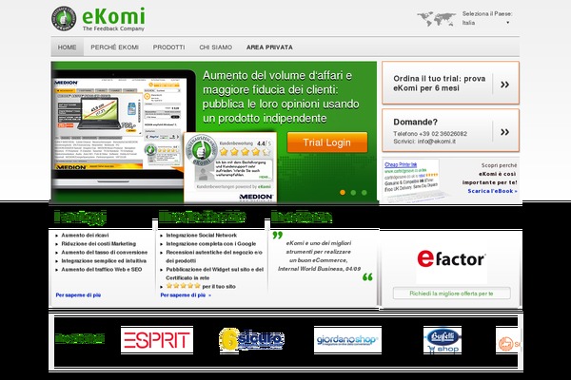Click the eKomi widget seal on banner
The height and width of the screenshot is (380, 571).
coord(201,151)
